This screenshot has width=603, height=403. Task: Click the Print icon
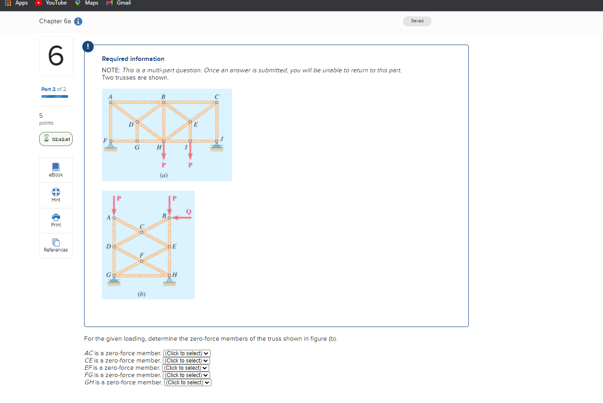click(x=56, y=220)
